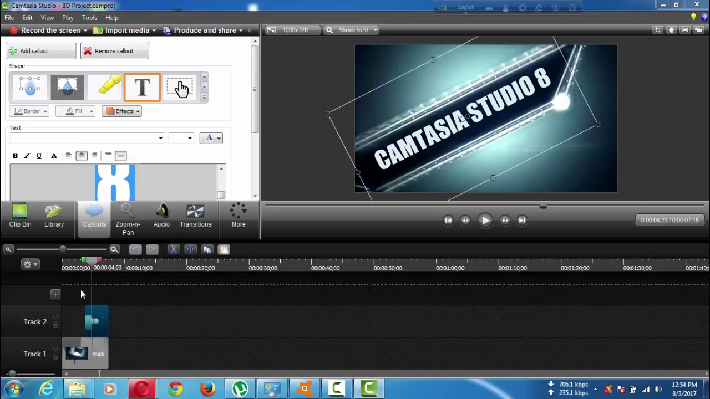Open the Zoom-n-Pan tab
Viewport: 710px width, 399px height.
point(128,219)
